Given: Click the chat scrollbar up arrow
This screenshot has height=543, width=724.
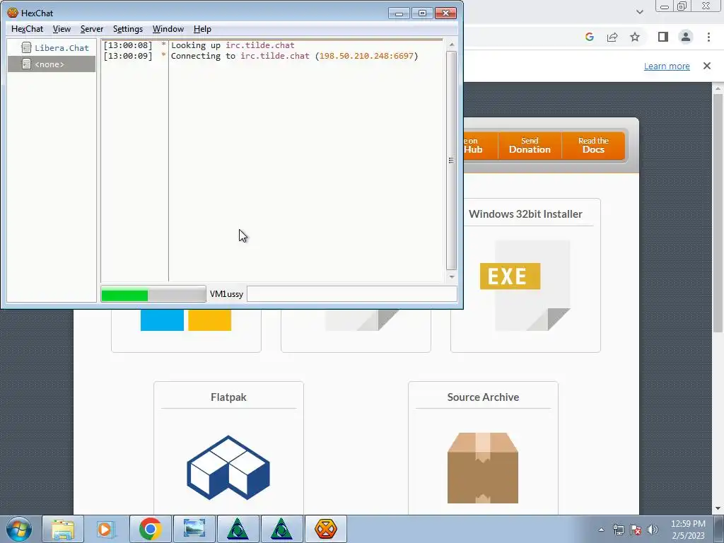Looking at the screenshot, I should (x=452, y=45).
